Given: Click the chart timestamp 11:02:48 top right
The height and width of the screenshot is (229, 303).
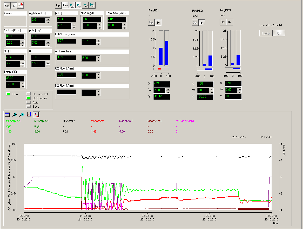Looking at the screenshot, I should click(266, 137).
